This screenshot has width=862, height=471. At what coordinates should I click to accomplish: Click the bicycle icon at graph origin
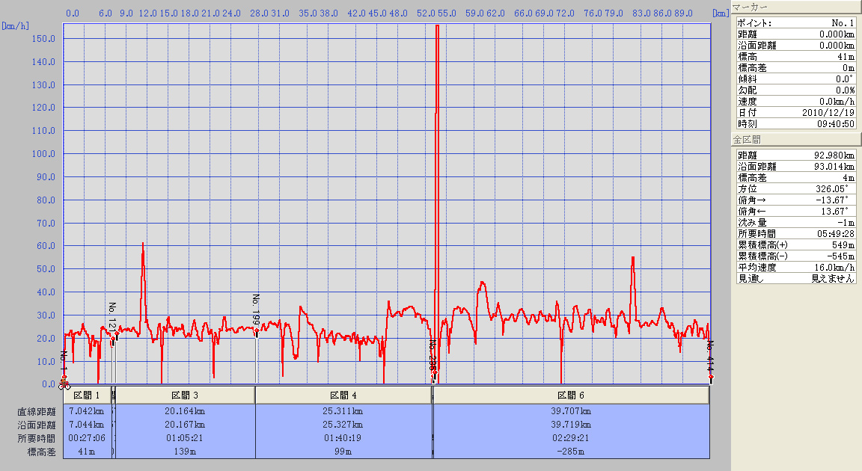(64, 384)
